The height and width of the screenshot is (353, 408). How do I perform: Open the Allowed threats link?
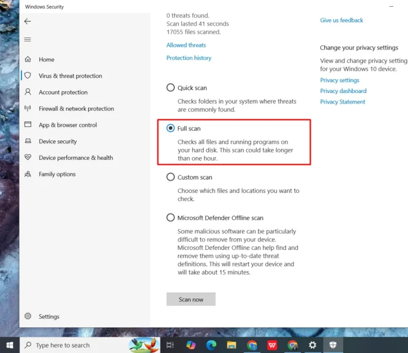pos(186,45)
